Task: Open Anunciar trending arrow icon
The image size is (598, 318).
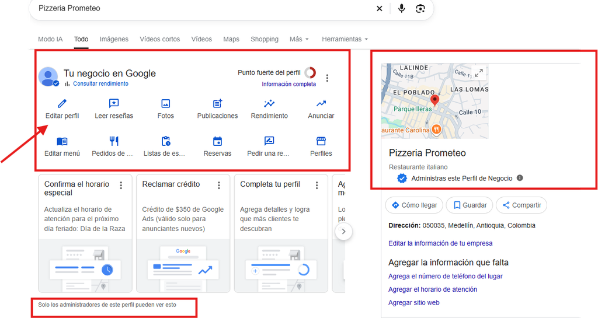Action: [x=321, y=103]
